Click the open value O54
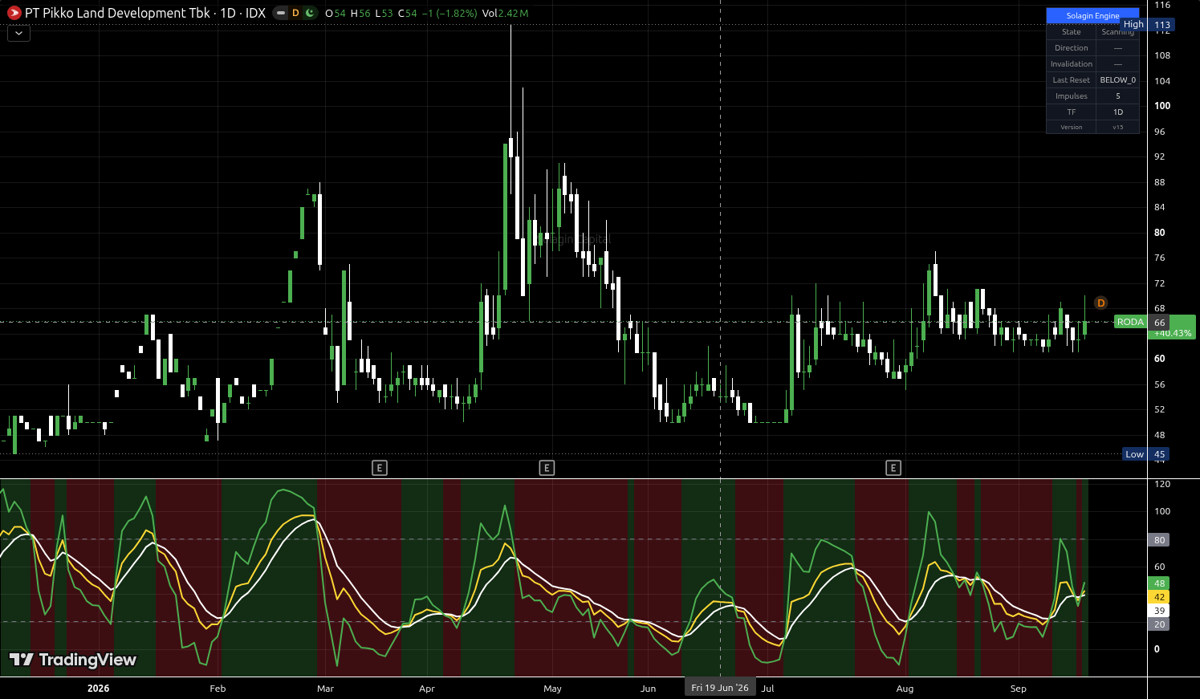Screen dimensions: 1200x699 336,13
